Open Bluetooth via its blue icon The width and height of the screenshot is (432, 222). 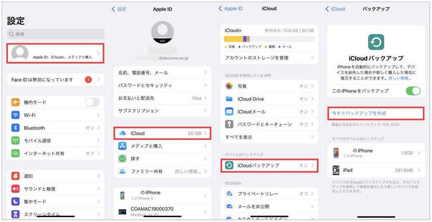click(15, 128)
